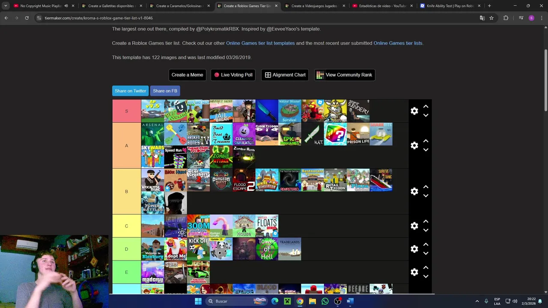Select the Welcome to Bloxburg thumbnail
This screenshot has width=548, height=308.
153,249
